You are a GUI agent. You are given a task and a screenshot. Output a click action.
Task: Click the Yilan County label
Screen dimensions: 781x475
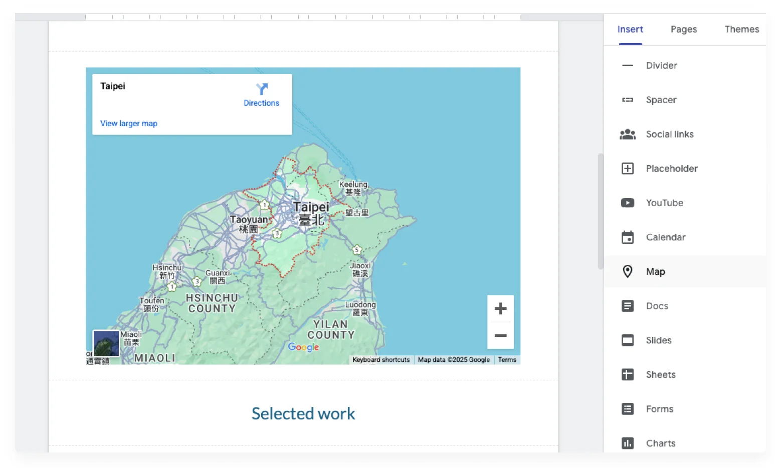[331, 330]
